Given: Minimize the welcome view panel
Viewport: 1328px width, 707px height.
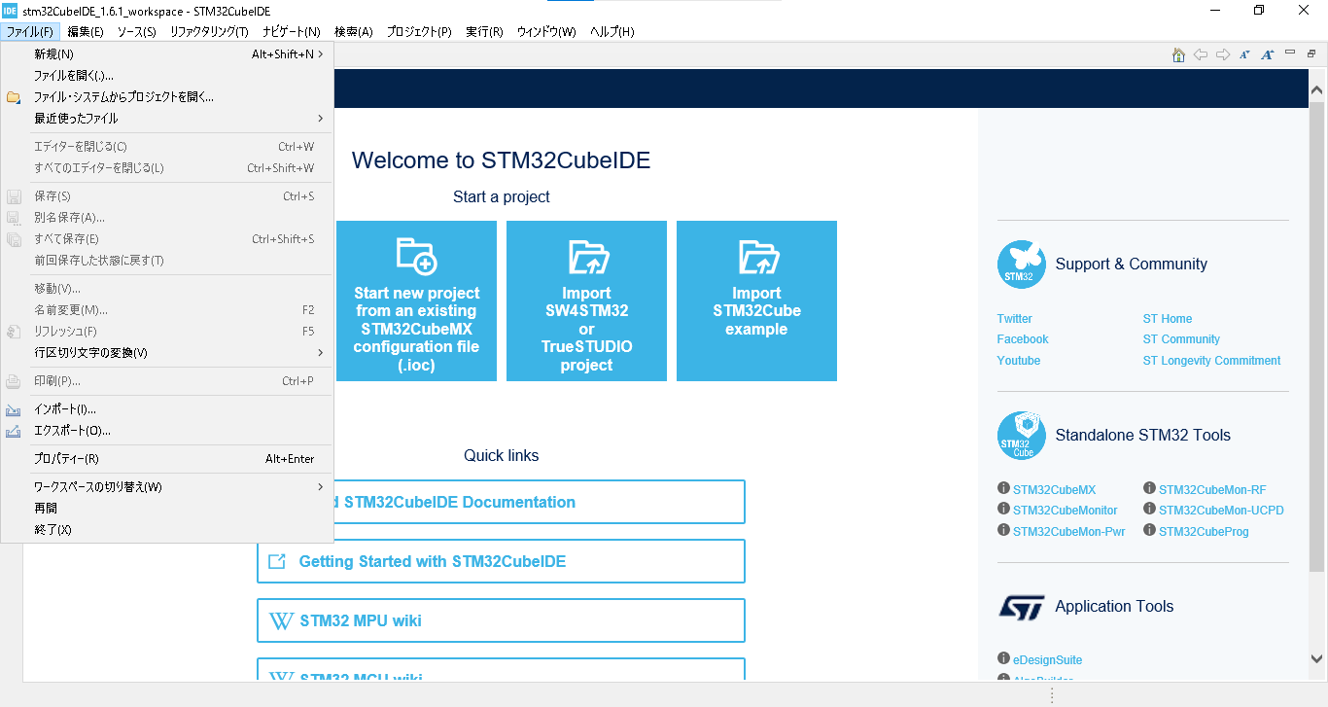Looking at the screenshot, I should [x=1290, y=53].
